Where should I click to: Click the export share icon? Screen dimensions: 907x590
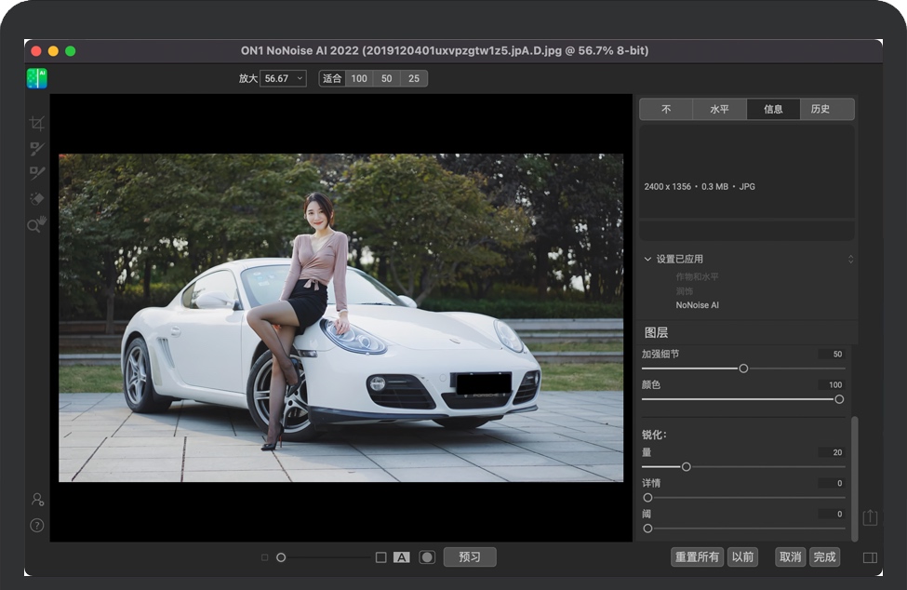pyautogui.click(x=870, y=516)
